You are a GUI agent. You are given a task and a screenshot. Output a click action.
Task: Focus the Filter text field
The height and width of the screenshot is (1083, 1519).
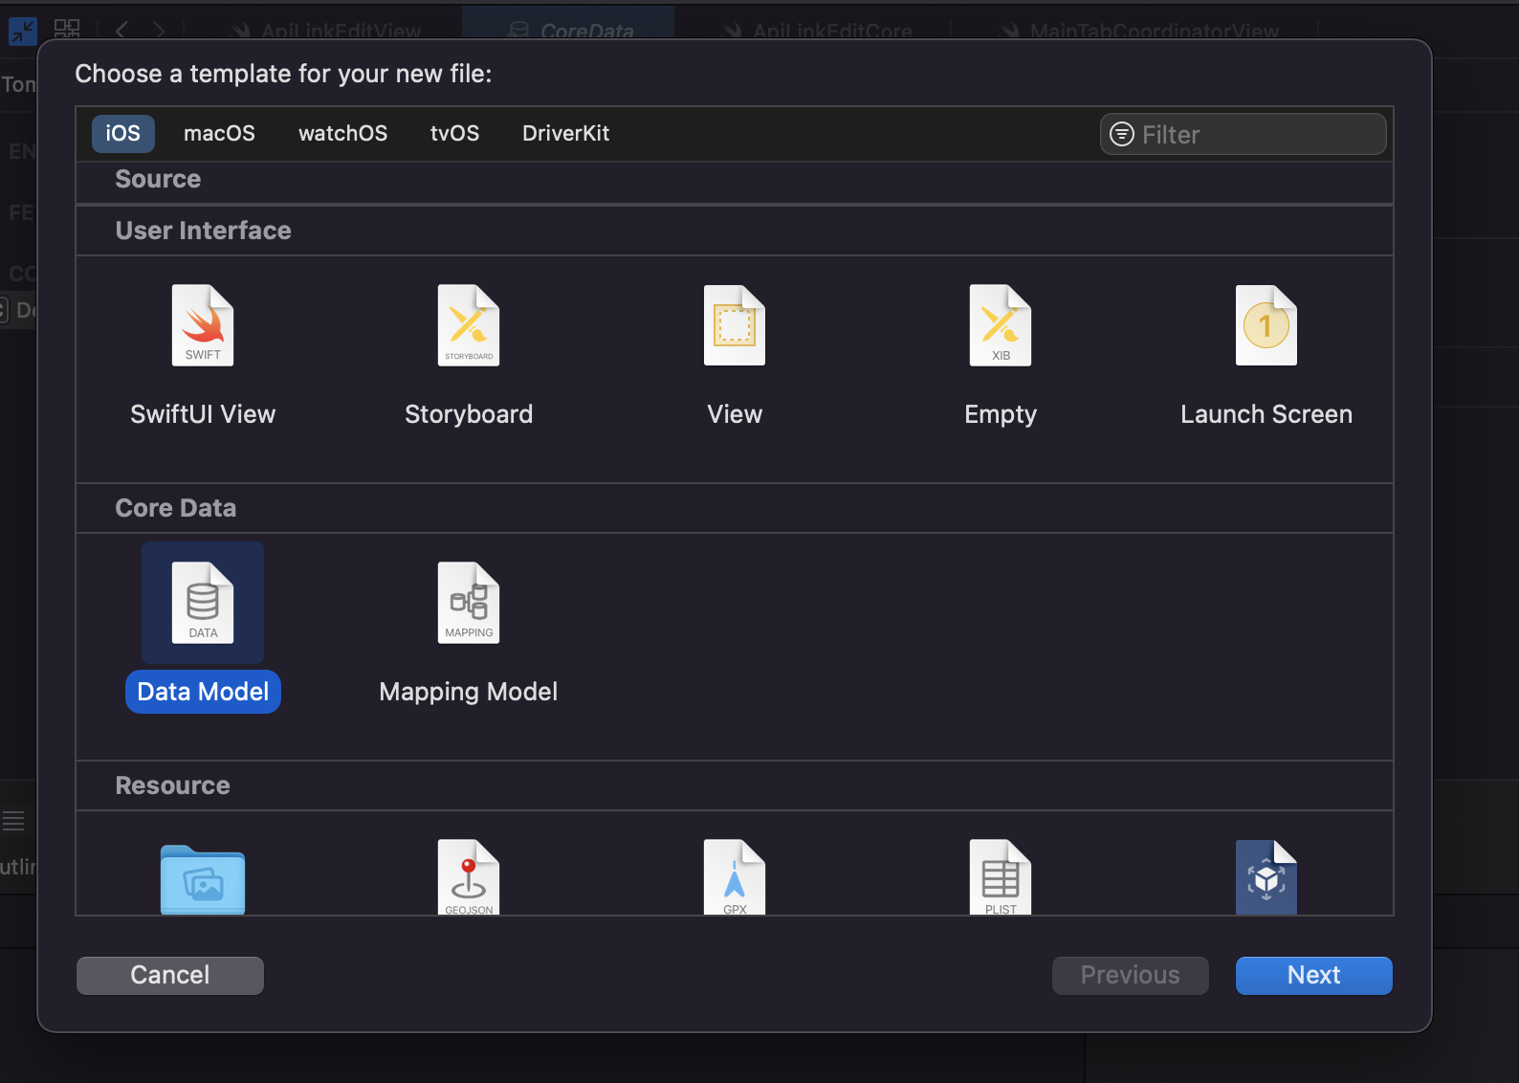coord(1243,134)
